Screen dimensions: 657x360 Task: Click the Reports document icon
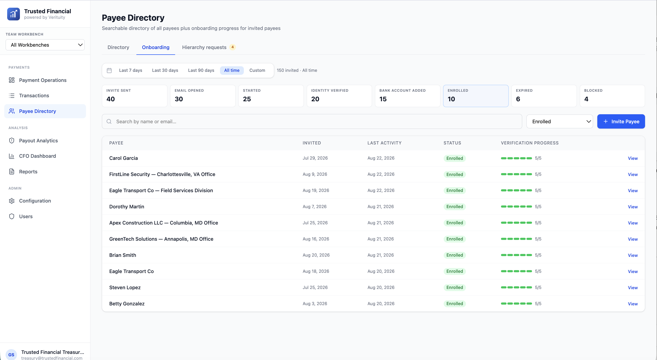pos(12,172)
